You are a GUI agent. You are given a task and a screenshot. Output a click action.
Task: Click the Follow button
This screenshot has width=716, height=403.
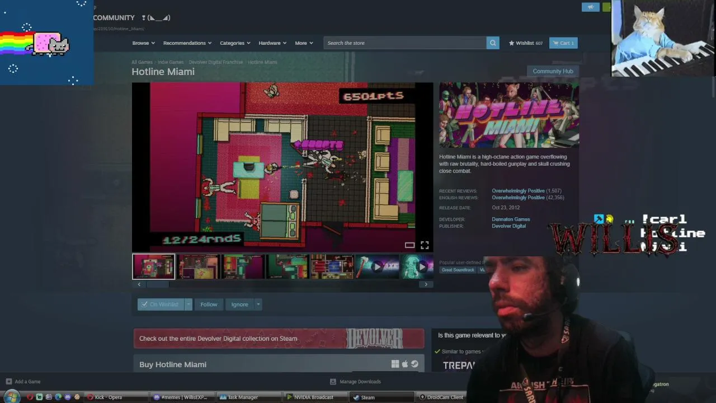(209, 304)
